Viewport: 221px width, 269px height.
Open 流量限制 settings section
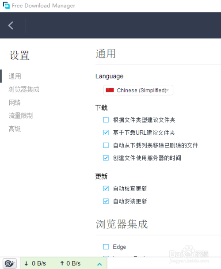21,116
